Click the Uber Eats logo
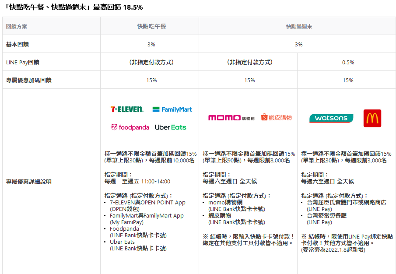This screenshot has width=396, height=274. point(171,127)
